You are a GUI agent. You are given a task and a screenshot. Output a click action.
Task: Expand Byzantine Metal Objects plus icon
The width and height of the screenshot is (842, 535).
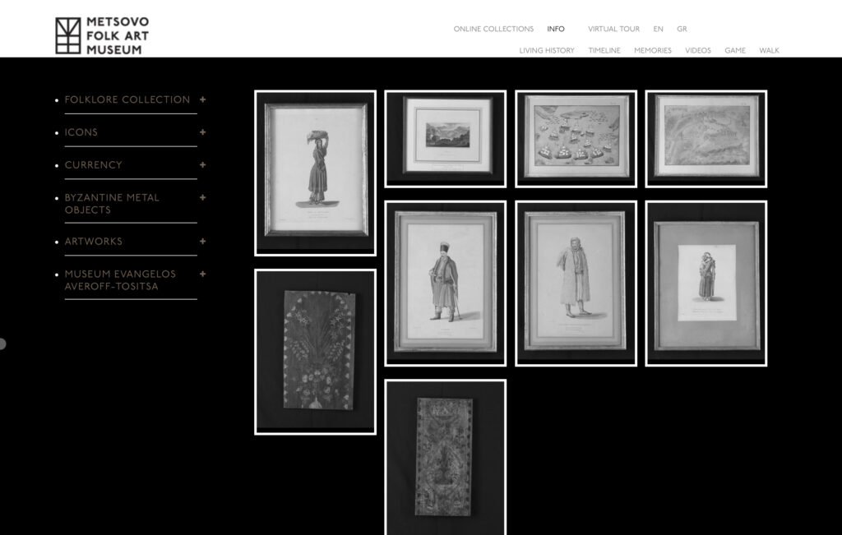tap(202, 198)
